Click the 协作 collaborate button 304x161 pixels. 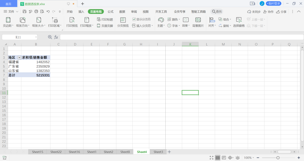coord(268,12)
